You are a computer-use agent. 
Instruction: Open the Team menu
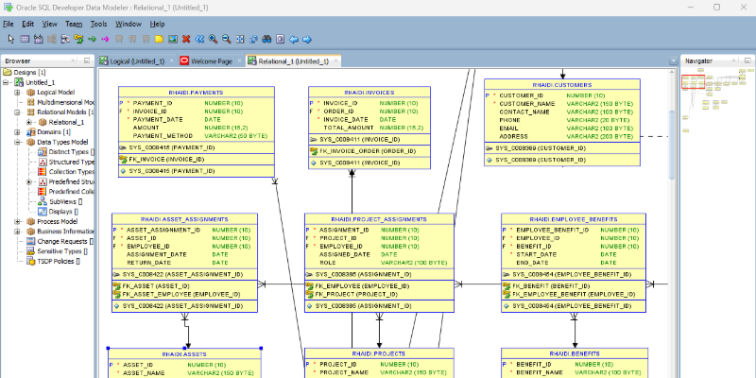tap(74, 24)
